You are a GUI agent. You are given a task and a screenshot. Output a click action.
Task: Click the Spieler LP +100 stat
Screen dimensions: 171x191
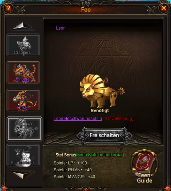pyautogui.click(x=70, y=163)
